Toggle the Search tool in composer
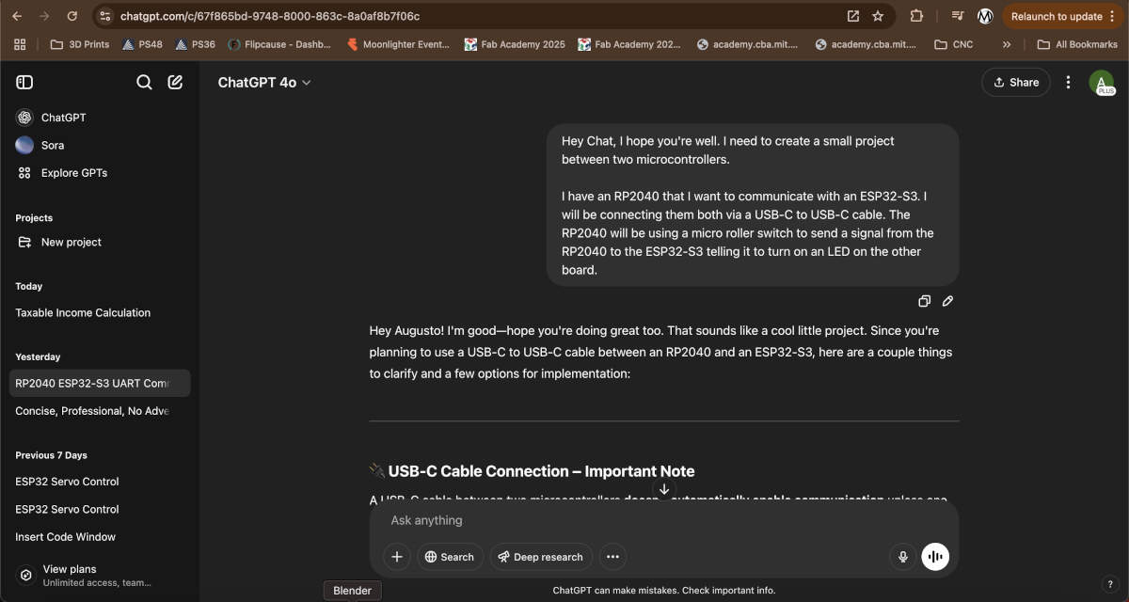 [450, 557]
